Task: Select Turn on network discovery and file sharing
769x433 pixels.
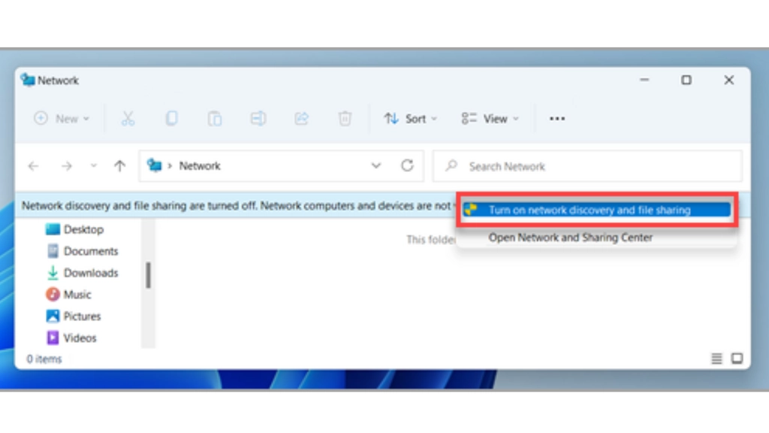Action: click(x=596, y=210)
